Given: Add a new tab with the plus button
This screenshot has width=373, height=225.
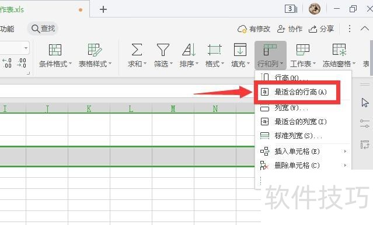Looking at the screenshot, I should coord(103,9).
